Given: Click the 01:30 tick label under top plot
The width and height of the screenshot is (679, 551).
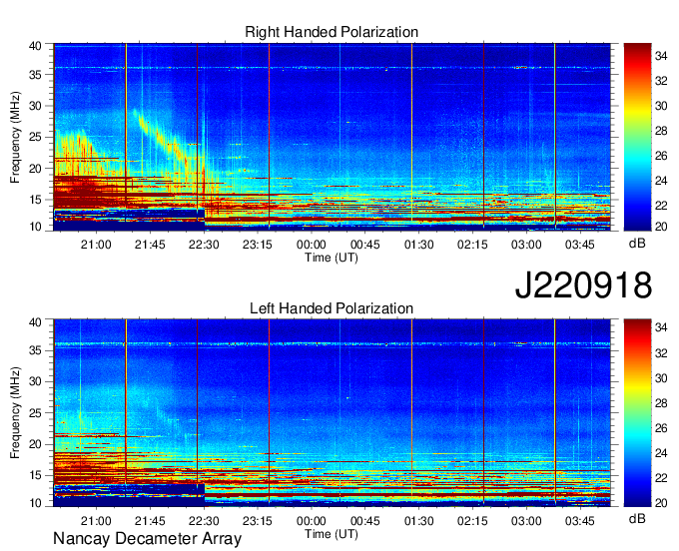Looking at the screenshot, I should pyautogui.click(x=418, y=245).
